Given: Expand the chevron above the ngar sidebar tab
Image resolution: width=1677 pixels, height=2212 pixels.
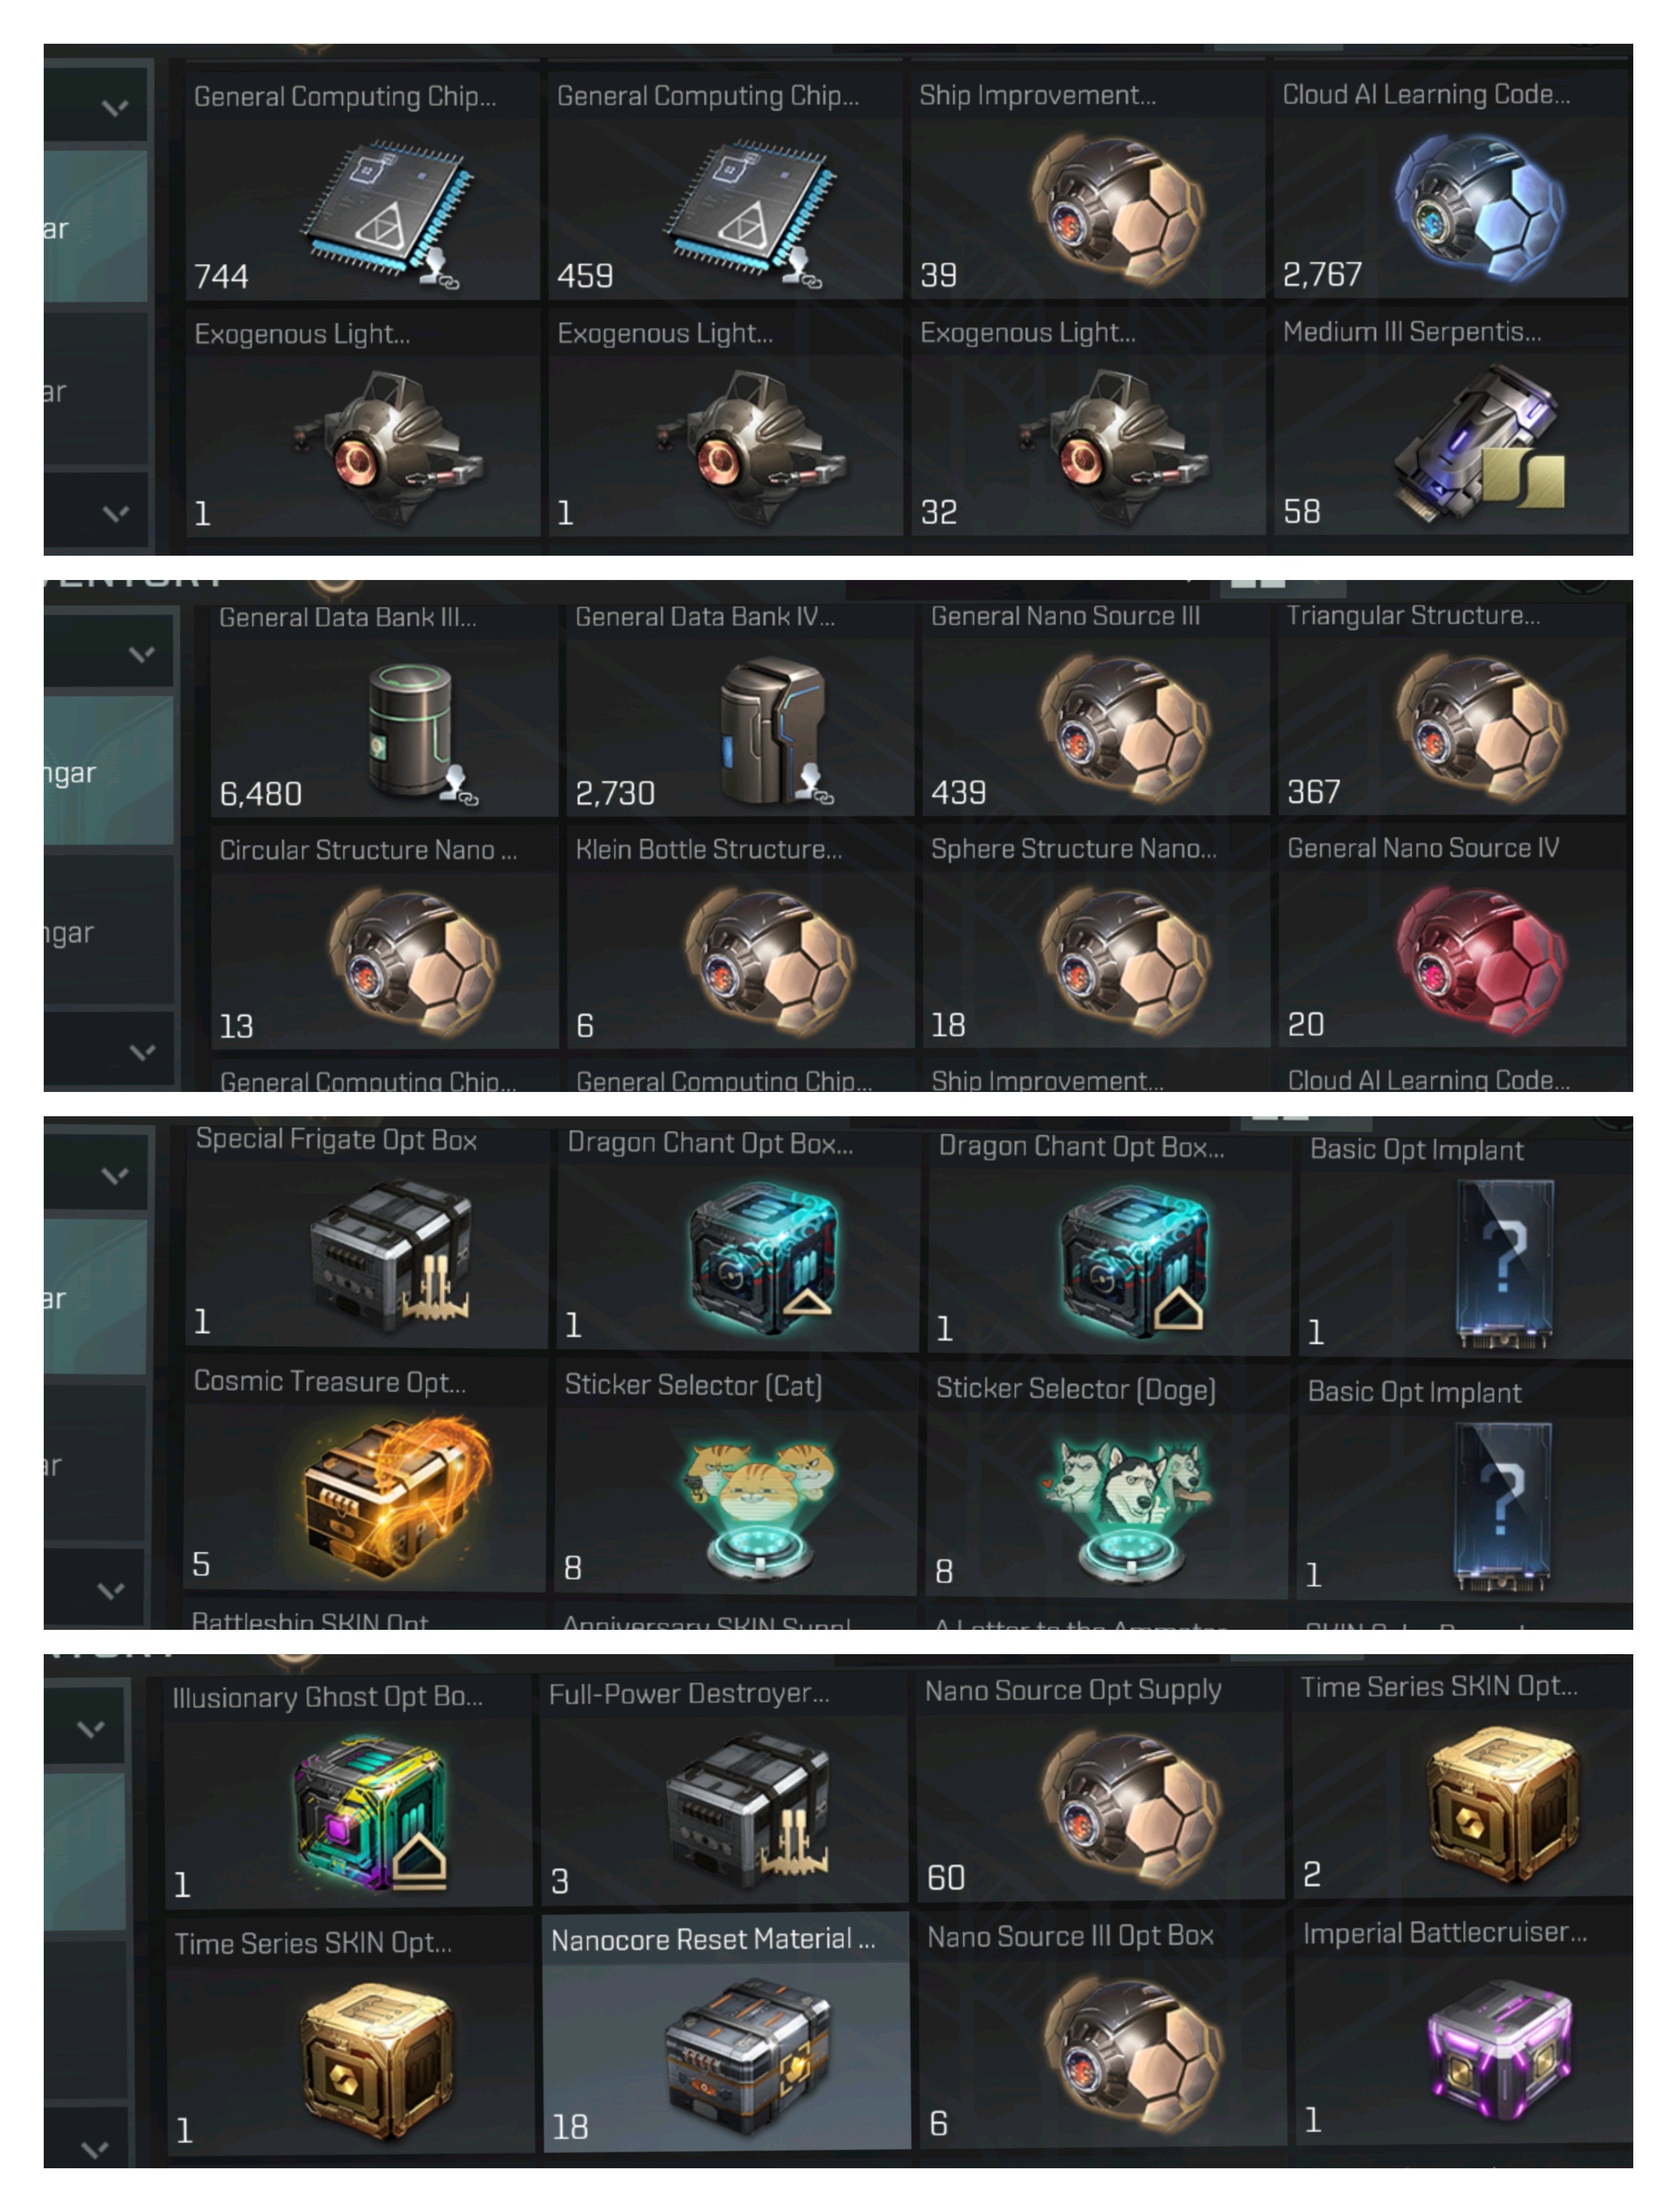Looking at the screenshot, I should 141,654.
